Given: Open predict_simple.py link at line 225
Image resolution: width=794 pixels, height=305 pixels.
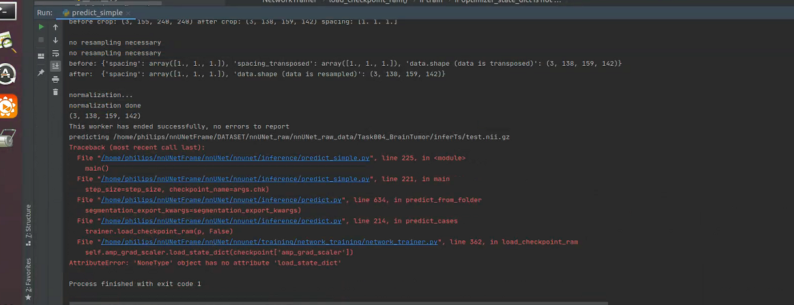Looking at the screenshot, I should 235,158.
